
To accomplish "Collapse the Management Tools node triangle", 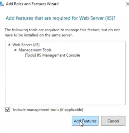I will (15, 50).
